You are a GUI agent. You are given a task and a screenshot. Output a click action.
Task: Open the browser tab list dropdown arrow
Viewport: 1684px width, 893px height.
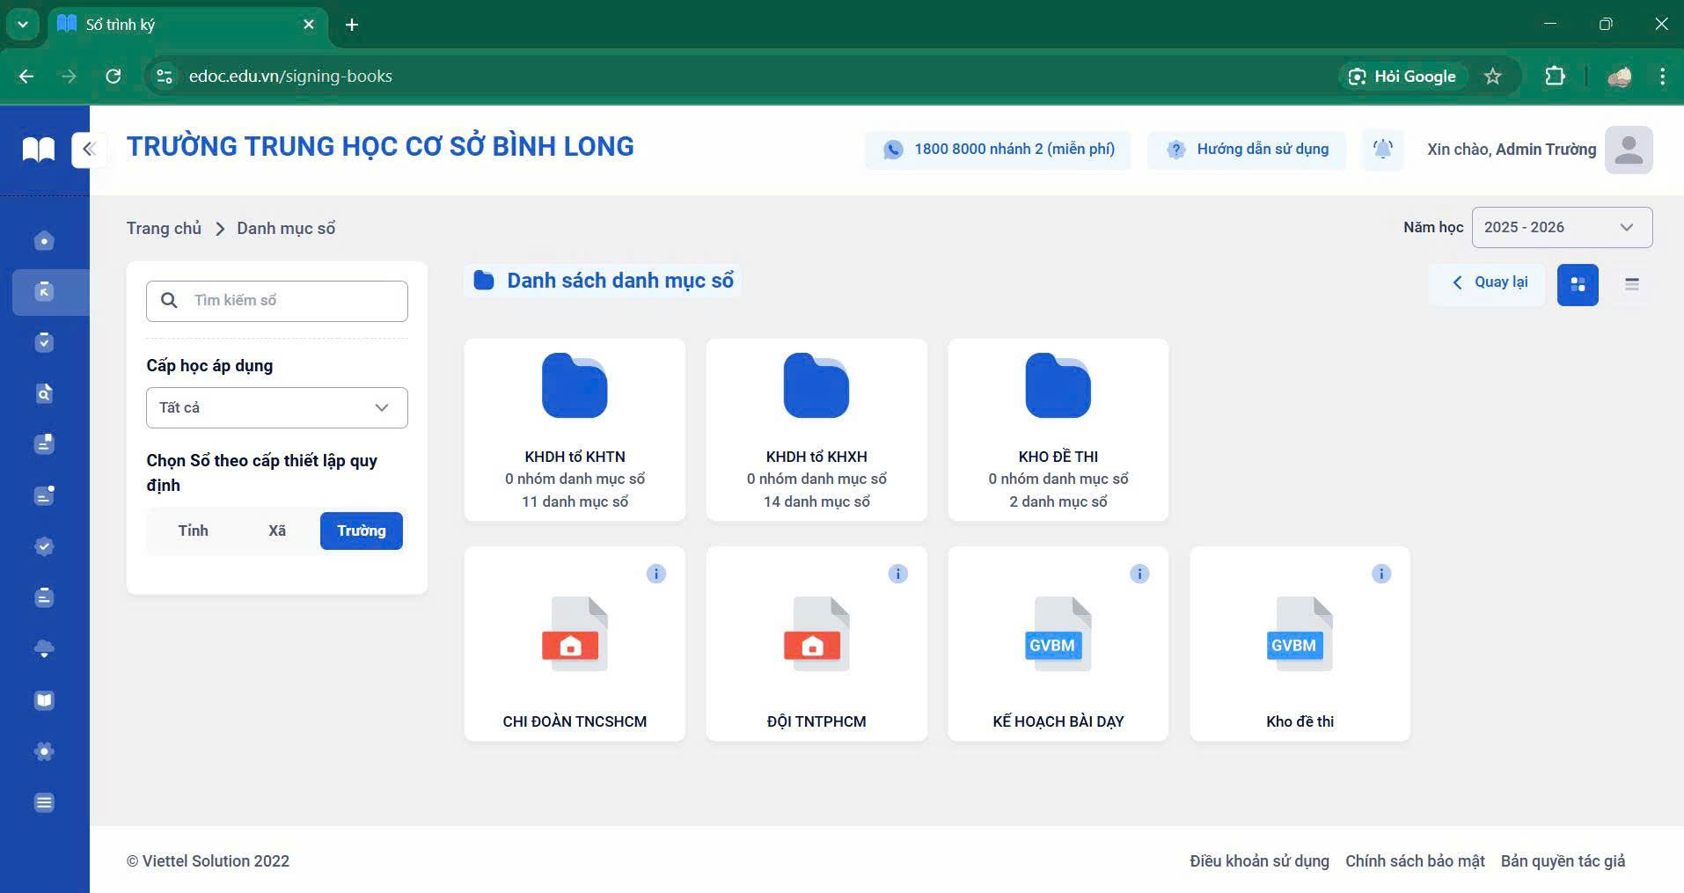(x=23, y=25)
